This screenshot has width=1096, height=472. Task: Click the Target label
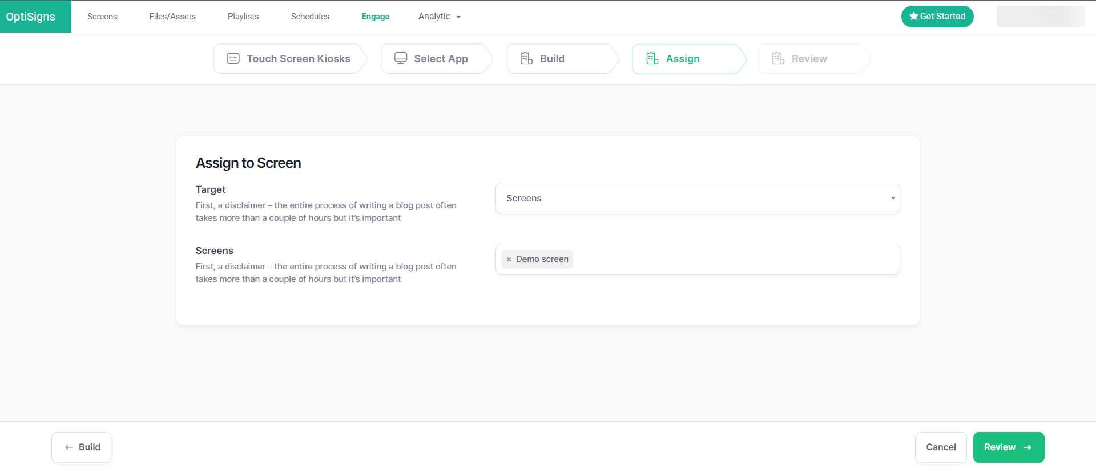click(x=211, y=189)
